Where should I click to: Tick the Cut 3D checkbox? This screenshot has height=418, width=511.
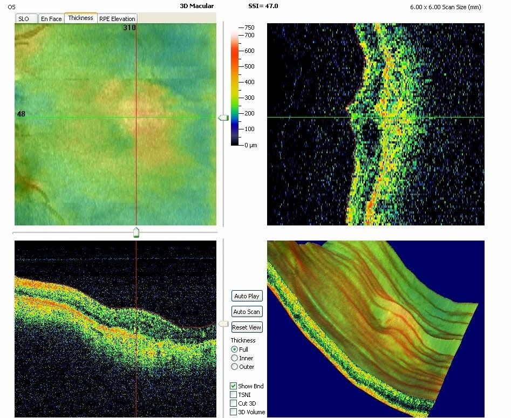[234, 403]
